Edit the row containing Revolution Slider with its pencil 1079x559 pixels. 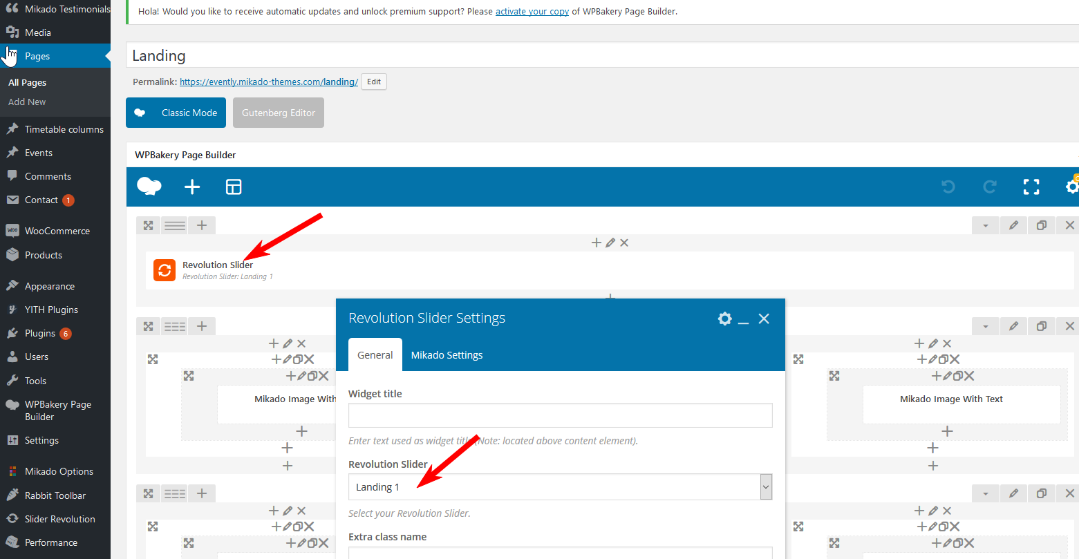pyautogui.click(x=1013, y=225)
